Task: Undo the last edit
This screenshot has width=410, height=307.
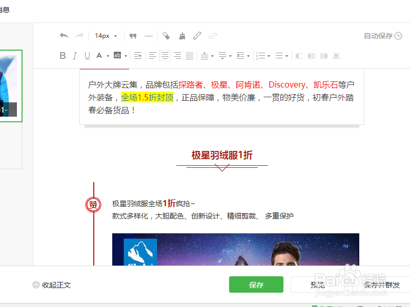Action: pos(64,36)
